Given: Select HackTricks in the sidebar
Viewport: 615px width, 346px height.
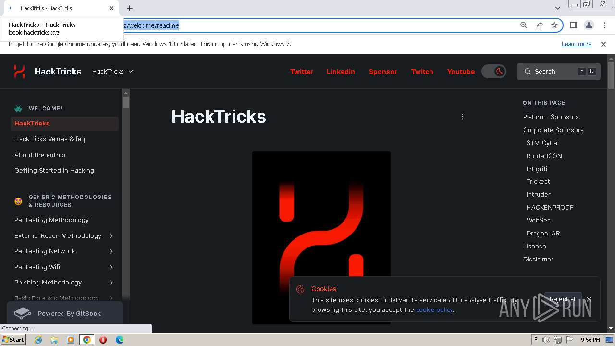Looking at the screenshot, I should pyautogui.click(x=64, y=124).
